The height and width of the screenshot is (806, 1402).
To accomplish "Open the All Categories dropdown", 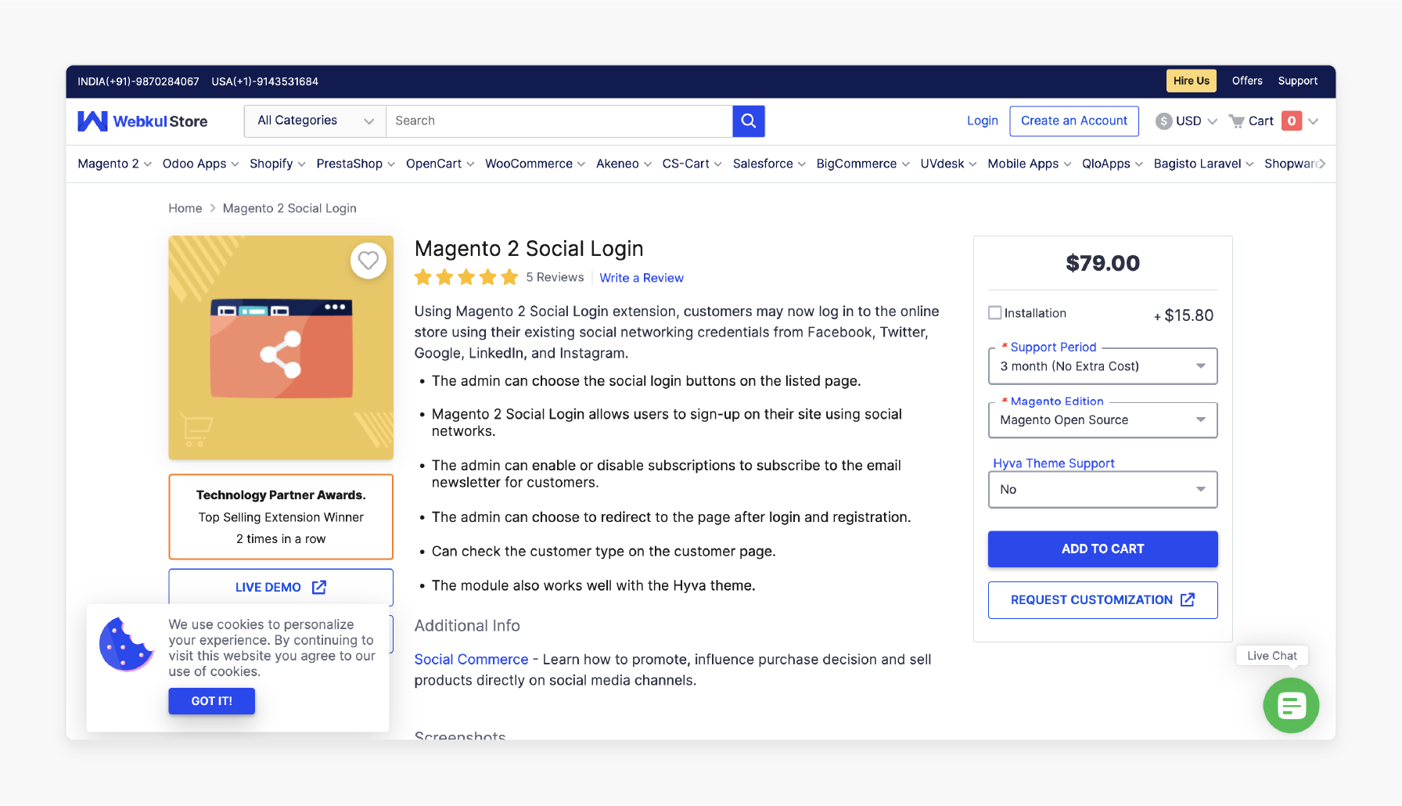I will (315, 121).
